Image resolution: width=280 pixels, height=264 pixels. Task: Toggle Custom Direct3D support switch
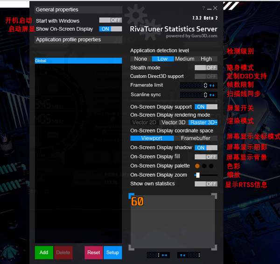coord(206,76)
